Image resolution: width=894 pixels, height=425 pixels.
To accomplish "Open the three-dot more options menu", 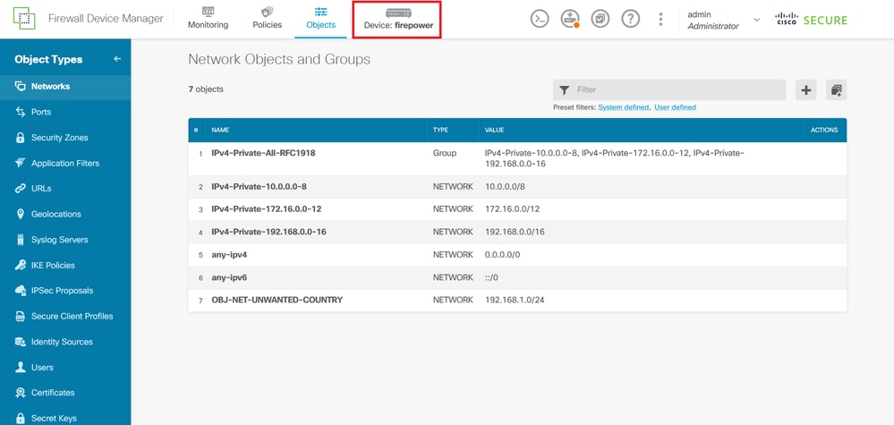I will pyautogui.click(x=660, y=19).
